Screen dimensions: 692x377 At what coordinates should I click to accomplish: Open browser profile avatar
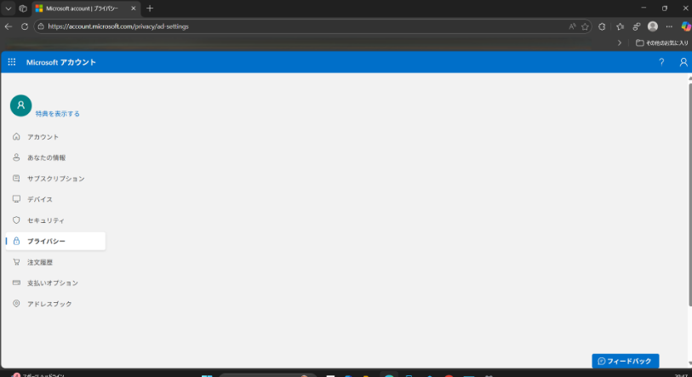(653, 26)
